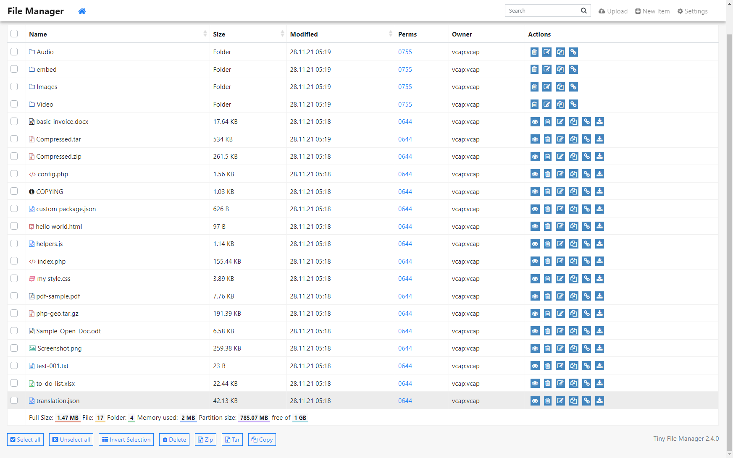Tick the checkbox for index.php

coord(14,261)
